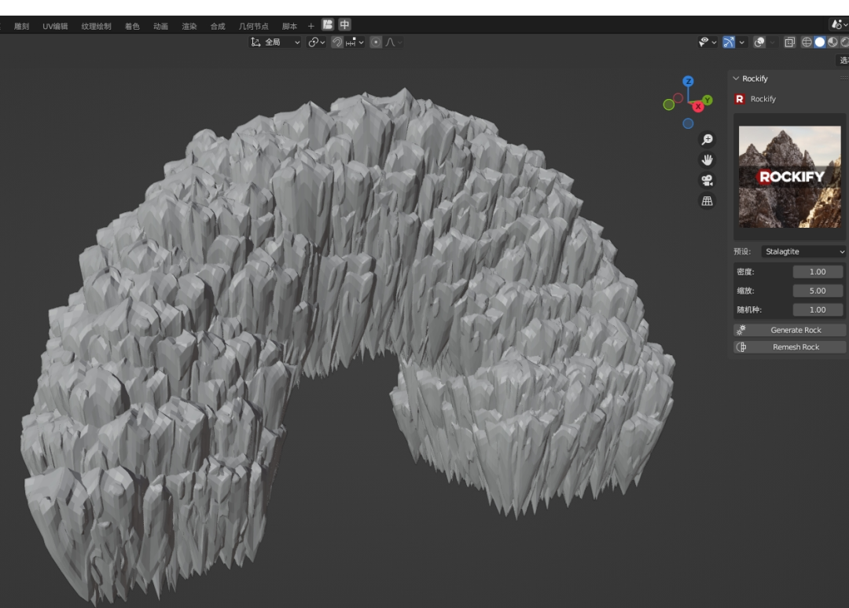
Task: Click the zoom view magnifier icon
Action: 707,140
